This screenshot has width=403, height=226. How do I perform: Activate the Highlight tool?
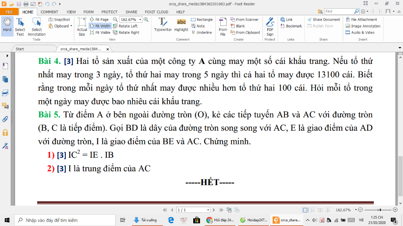tap(181, 25)
